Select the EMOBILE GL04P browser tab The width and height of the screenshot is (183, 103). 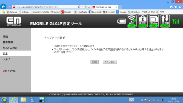pyautogui.click(x=105, y=7)
